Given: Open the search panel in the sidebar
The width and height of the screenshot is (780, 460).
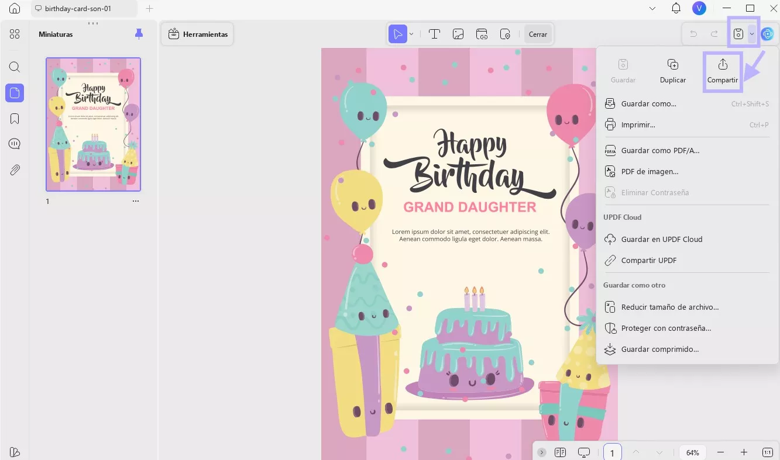Looking at the screenshot, I should [x=15, y=67].
